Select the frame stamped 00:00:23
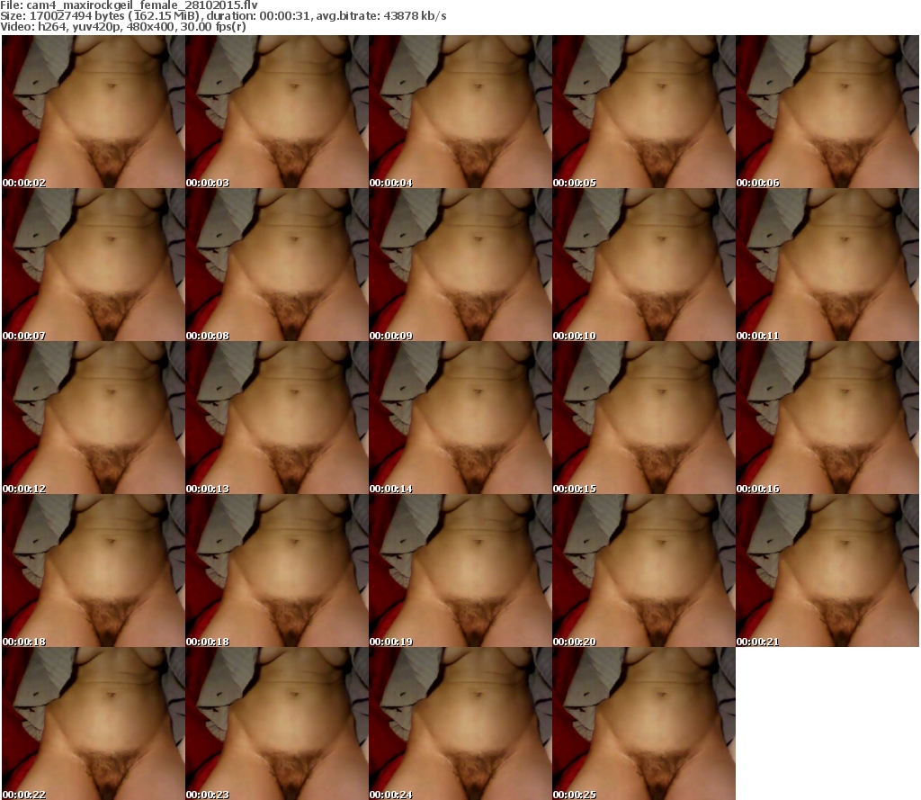The width and height of the screenshot is (921, 800). [x=277, y=724]
